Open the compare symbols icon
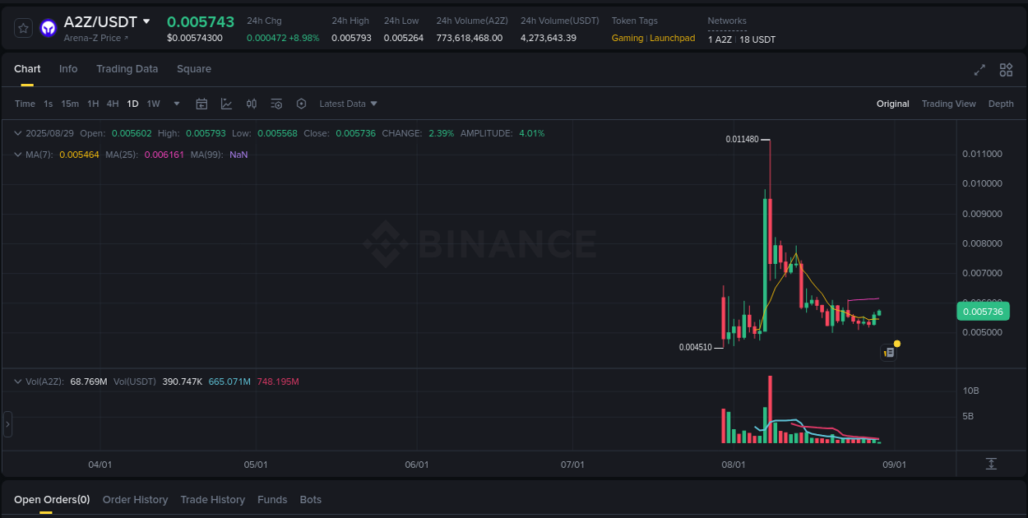Screen dimensions: 1028x518 pyautogui.click(x=252, y=104)
